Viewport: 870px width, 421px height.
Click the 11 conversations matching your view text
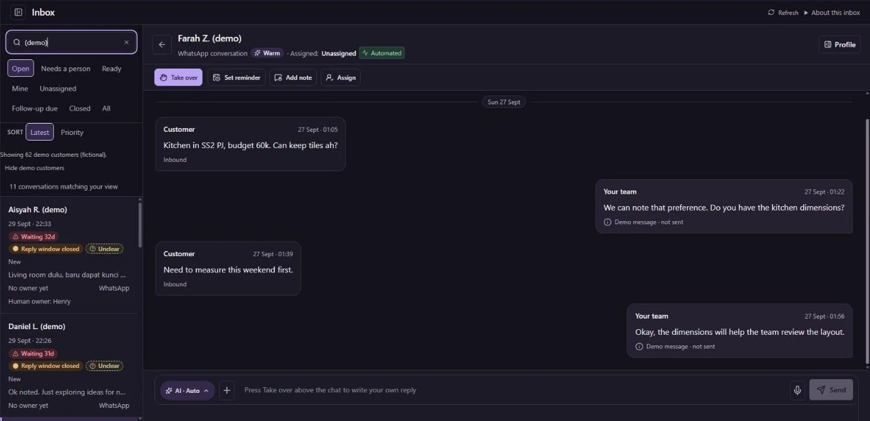[64, 187]
